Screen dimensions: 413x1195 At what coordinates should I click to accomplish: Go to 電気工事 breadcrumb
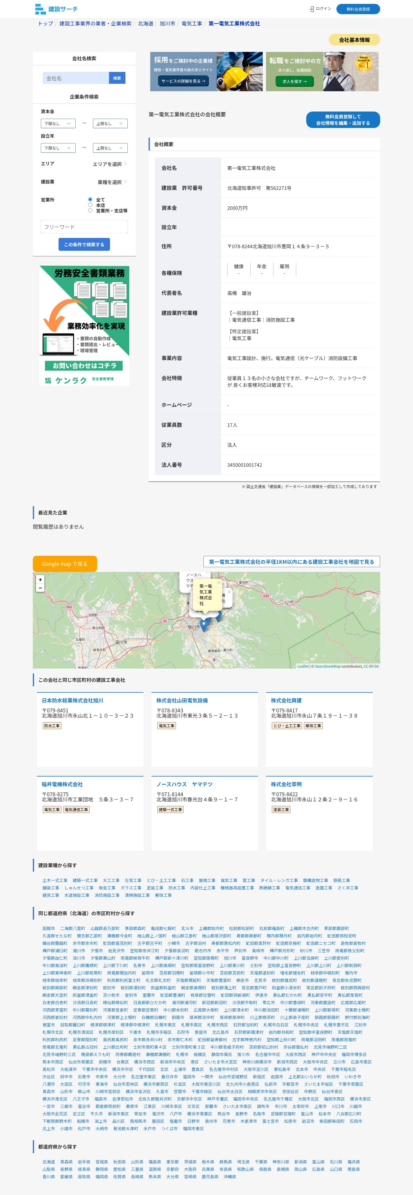192,24
